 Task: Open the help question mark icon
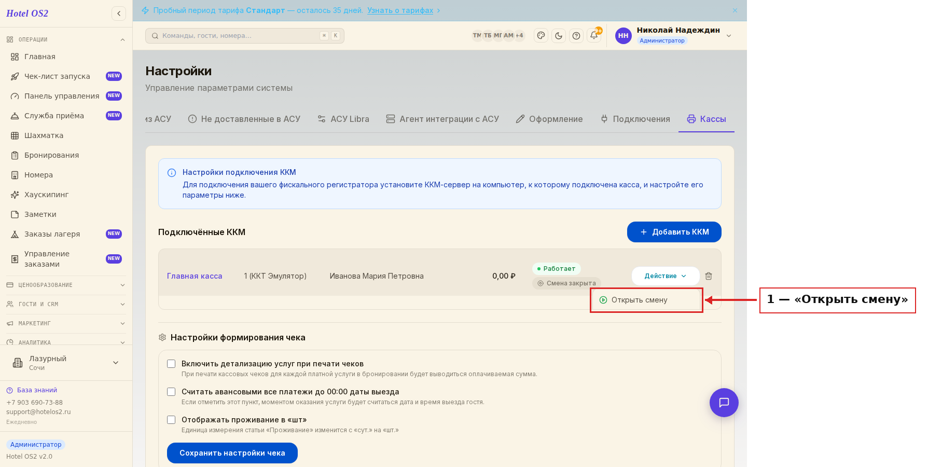(x=576, y=36)
